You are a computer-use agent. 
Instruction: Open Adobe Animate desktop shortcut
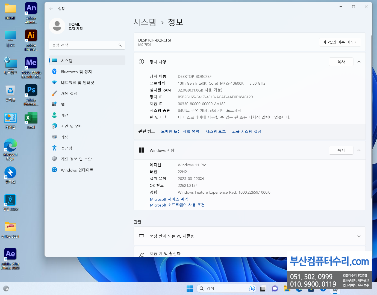[x=31, y=13]
